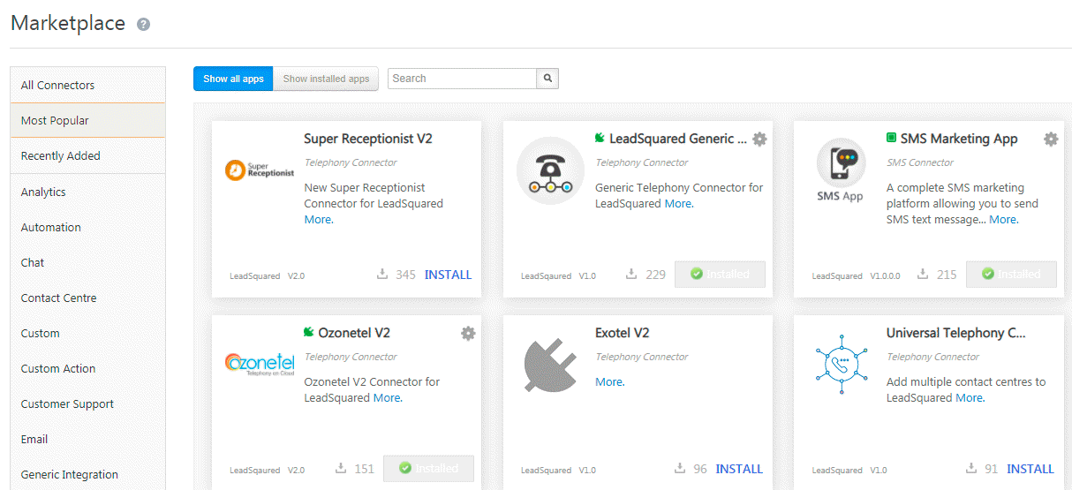Switch to Show installed apps
Screen dimensions: 1072x490
[x=326, y=79]
